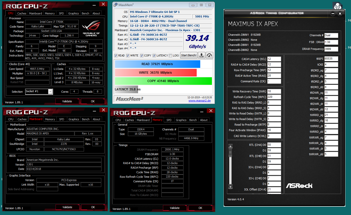Toggle the LATENCY checkbox in MaxxMem

154,55
